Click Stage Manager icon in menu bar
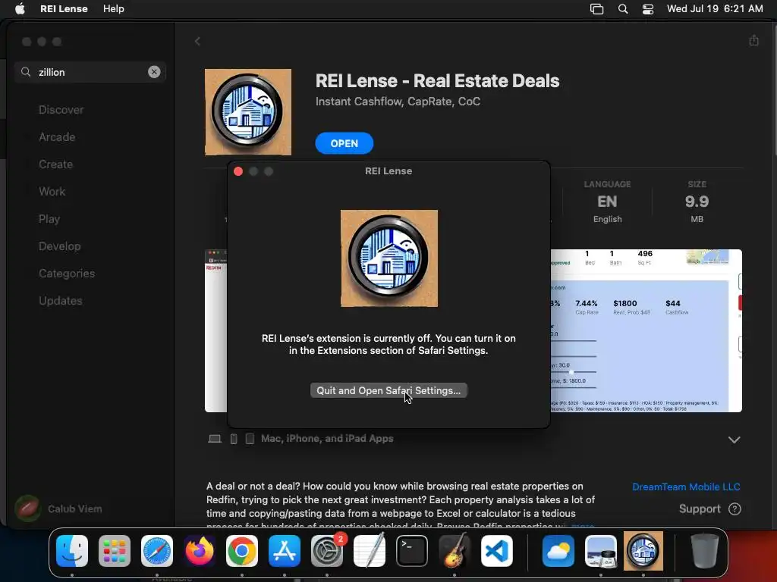The width and height of the screenshot is (777, 582). (596, 9)
